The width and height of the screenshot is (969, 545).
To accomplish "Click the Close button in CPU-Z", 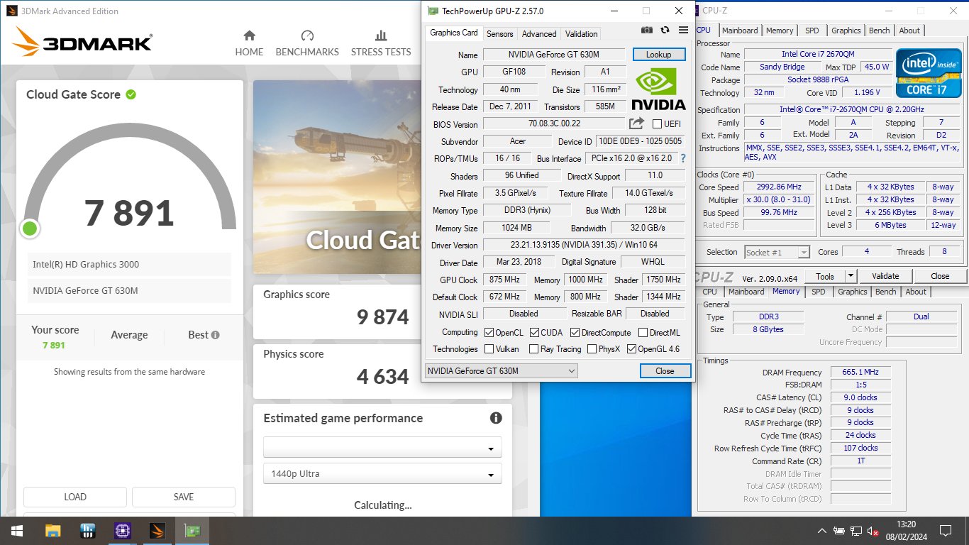I will 940,276.
